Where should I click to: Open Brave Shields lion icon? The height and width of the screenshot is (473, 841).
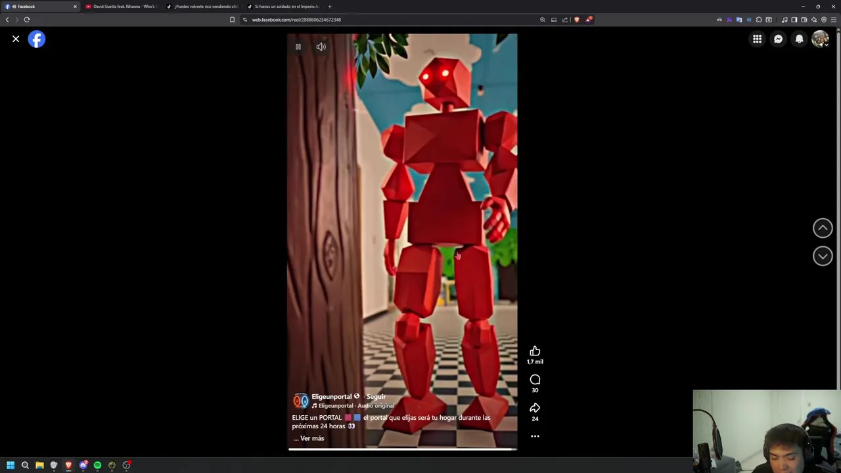[577, 20]
